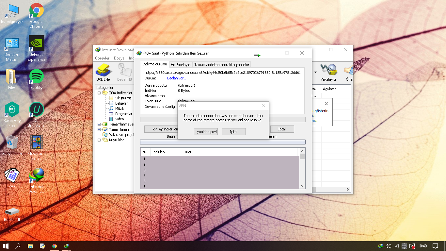Select the Müzik category

tap(119, 109)
